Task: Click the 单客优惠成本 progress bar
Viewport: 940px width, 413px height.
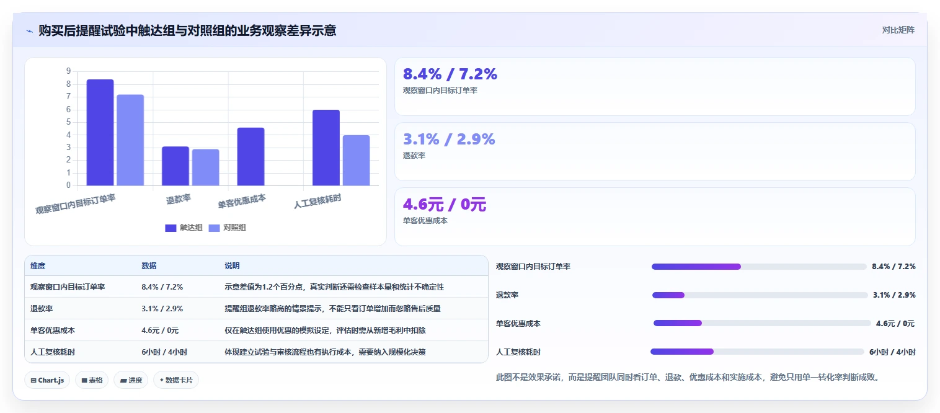Action: pyautogui.click(x=762, y=323)
